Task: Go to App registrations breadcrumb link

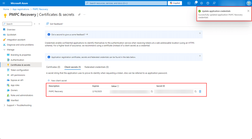Action: 21,9
